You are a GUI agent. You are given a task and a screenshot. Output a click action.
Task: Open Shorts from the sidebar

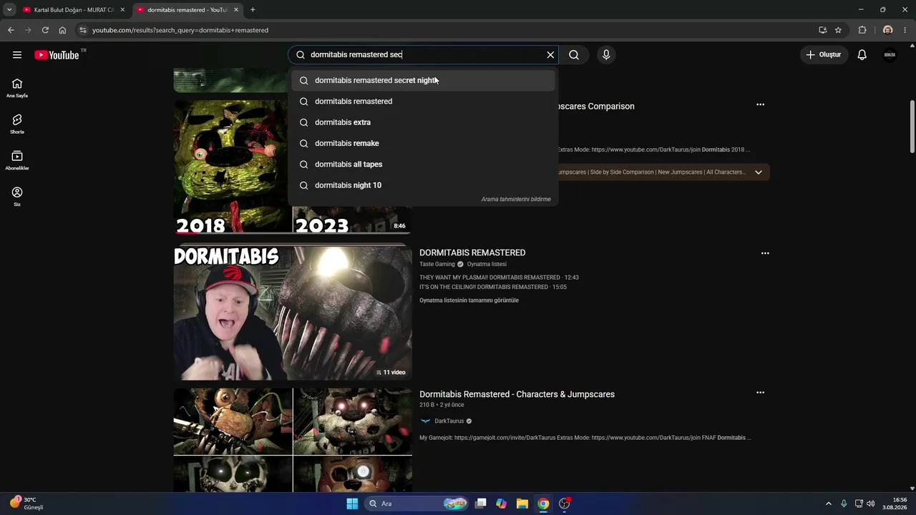click(x=17, y=124)
